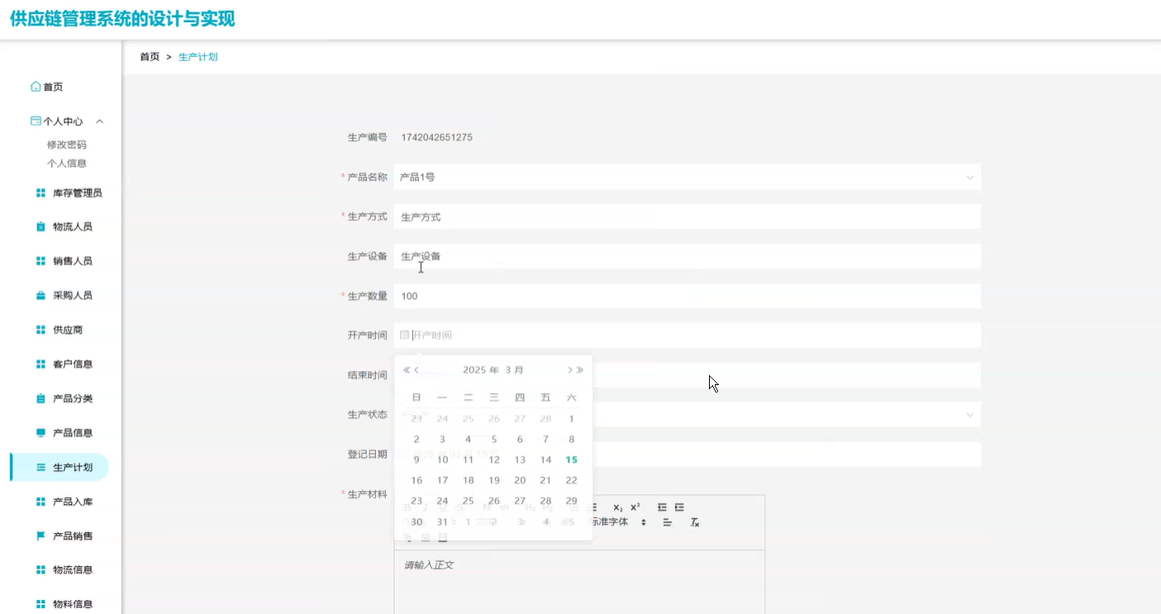Open 修改密码 in the sidebar

click(x=67, y=145)
